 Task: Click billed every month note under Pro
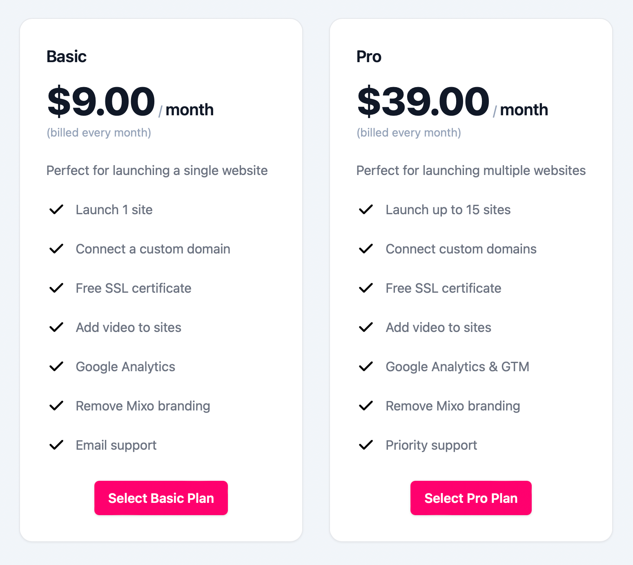(409, 132)
